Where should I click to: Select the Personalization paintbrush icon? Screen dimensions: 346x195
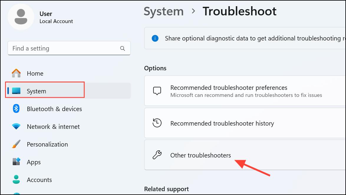point(16,144)
